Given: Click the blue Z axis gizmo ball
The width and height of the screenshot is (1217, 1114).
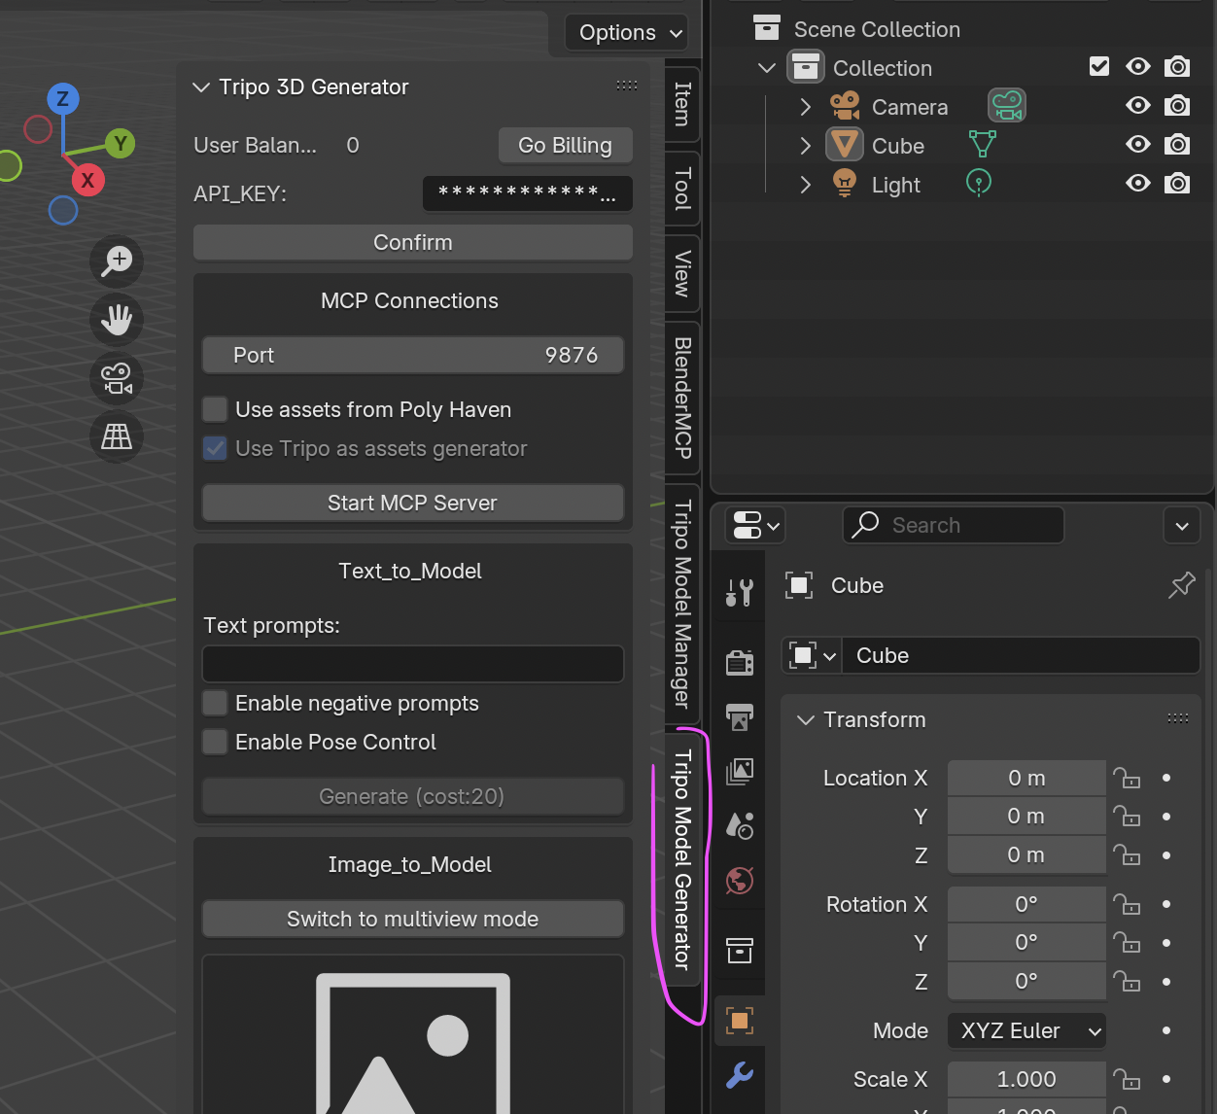Looking at the screenshot, I should pyautogui.click(x=63, y=98).
